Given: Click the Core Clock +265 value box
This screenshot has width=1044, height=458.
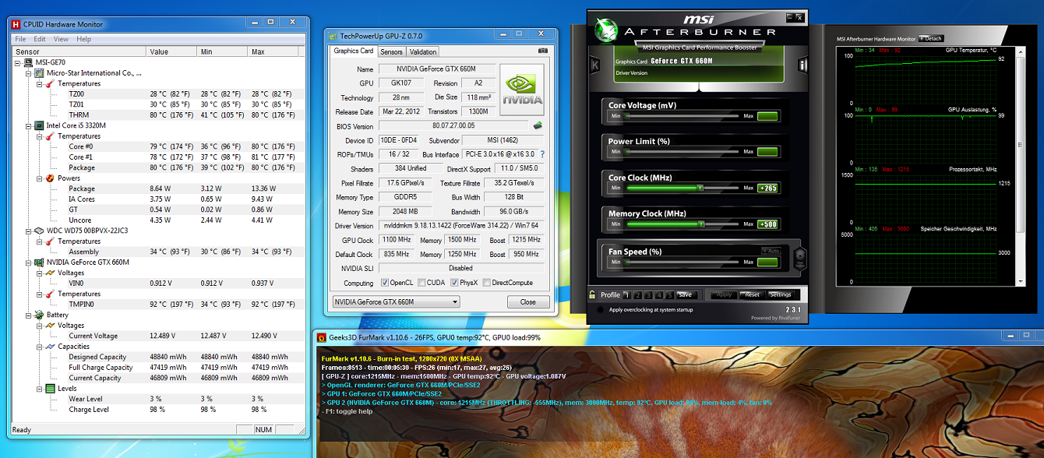Looking at the screenshot, I should (x=767, y=188).
